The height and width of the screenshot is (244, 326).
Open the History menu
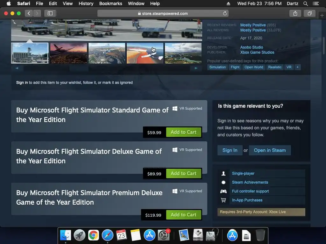click(x=86, y=3)
